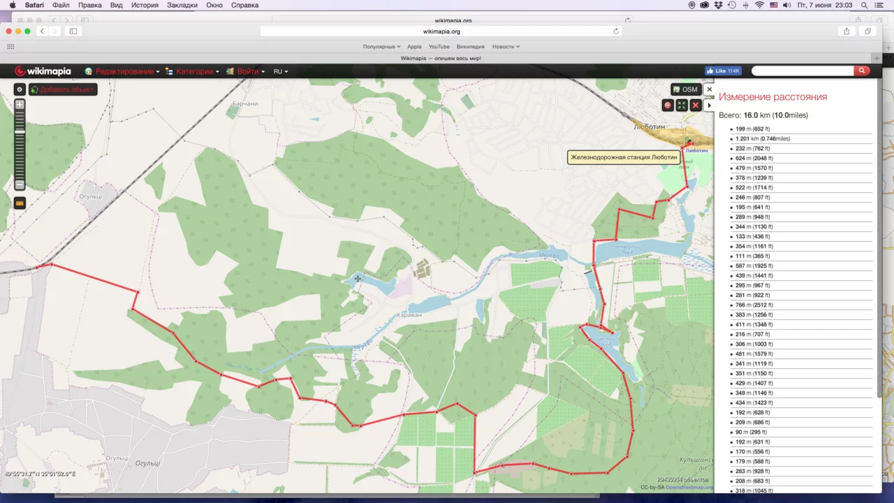Toggle the Safari sidebar button

pos(73,31)
